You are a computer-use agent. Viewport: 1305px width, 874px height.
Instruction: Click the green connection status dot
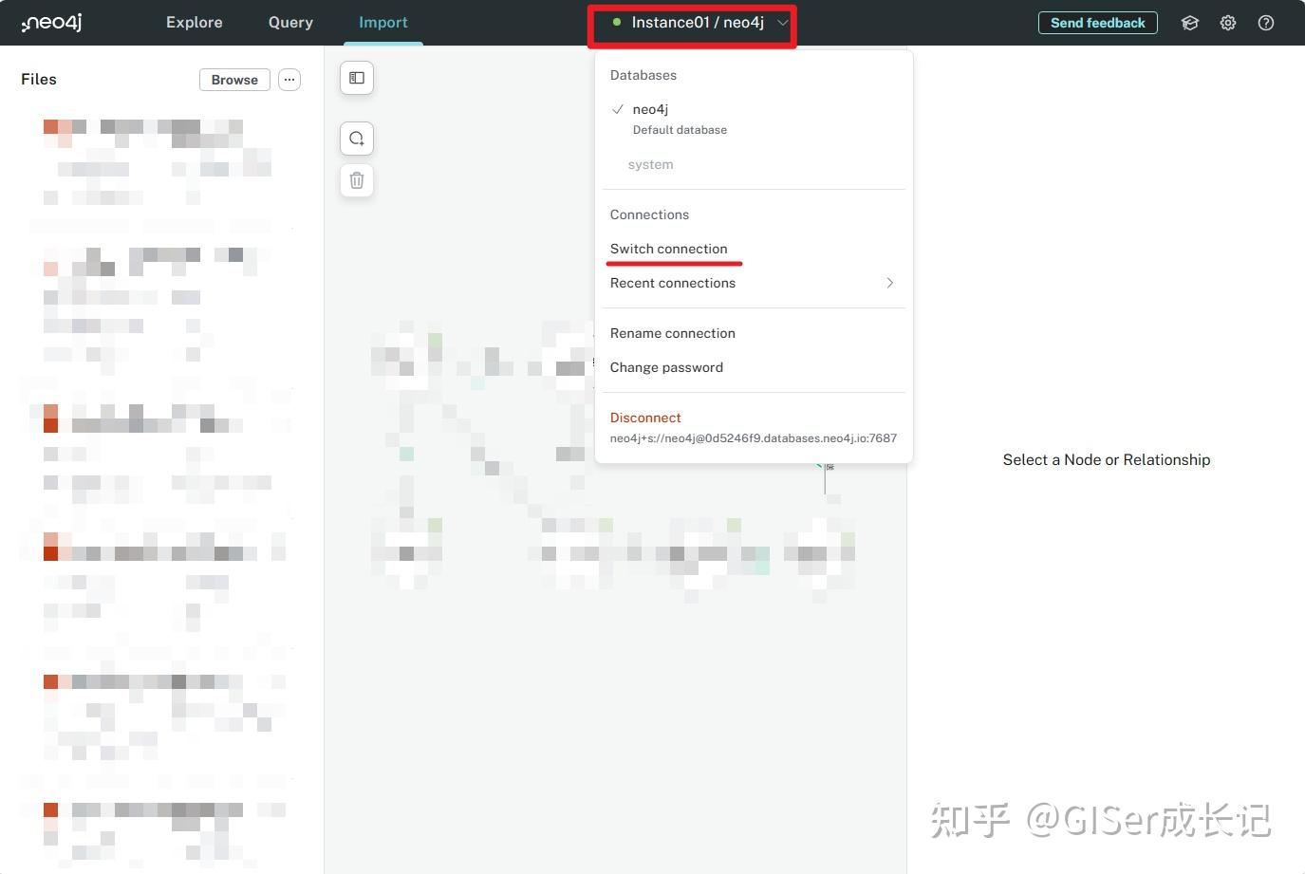click(x=617, y=21)
